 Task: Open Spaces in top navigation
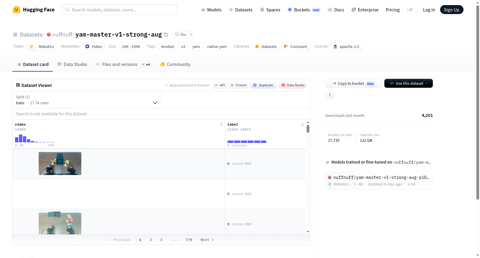pos(270,10)
